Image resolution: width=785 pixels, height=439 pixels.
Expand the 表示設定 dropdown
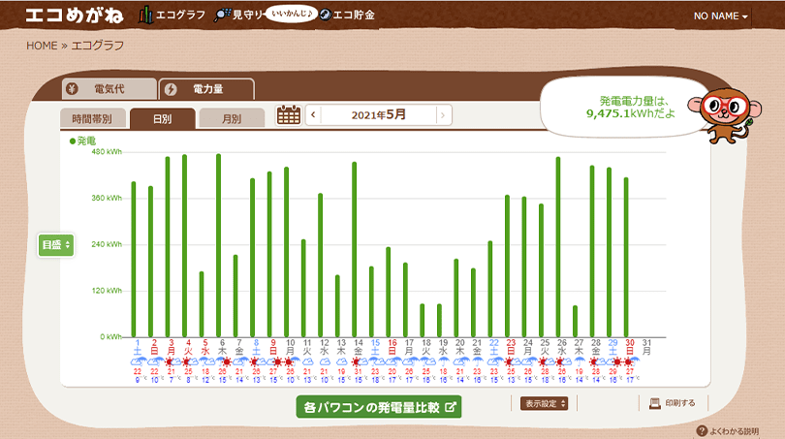(545, 402)
